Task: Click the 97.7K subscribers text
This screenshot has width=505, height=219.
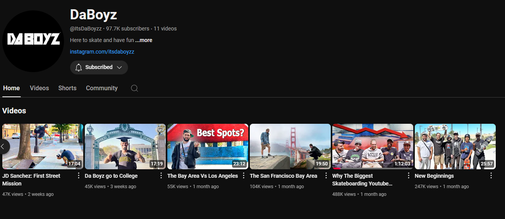Action: coord(128,29)
